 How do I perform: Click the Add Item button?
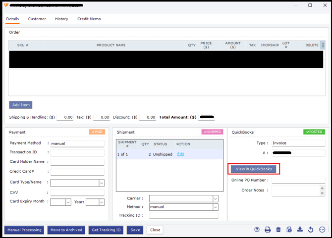pyautogui.click(x=21, y=105)
